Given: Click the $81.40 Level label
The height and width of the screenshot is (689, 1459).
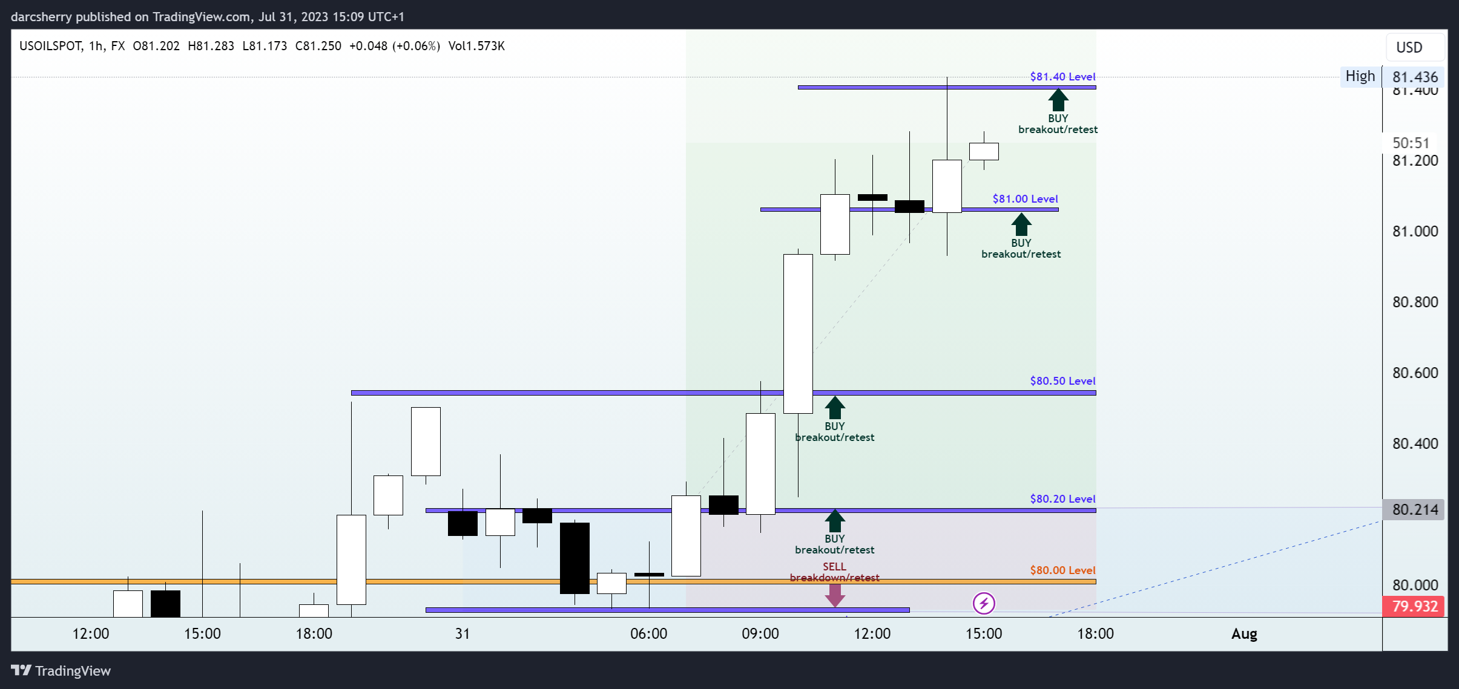Looking at the screenshot, I should (1062, 77).
